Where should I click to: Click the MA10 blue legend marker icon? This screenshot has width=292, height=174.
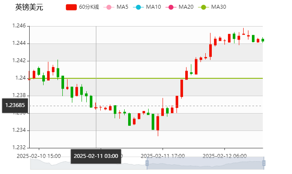pos(139,7)
